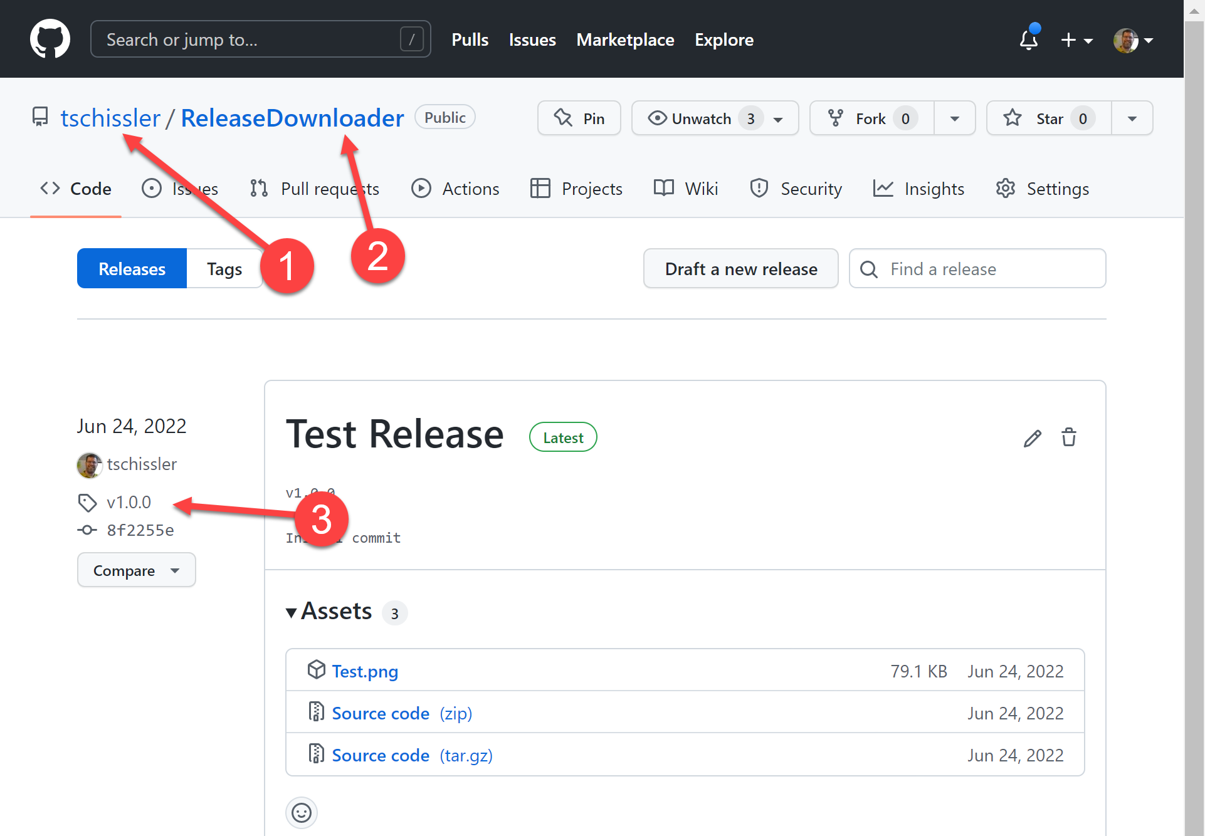
Task: Toggle Star on the repository
Action: [1048, 118]
